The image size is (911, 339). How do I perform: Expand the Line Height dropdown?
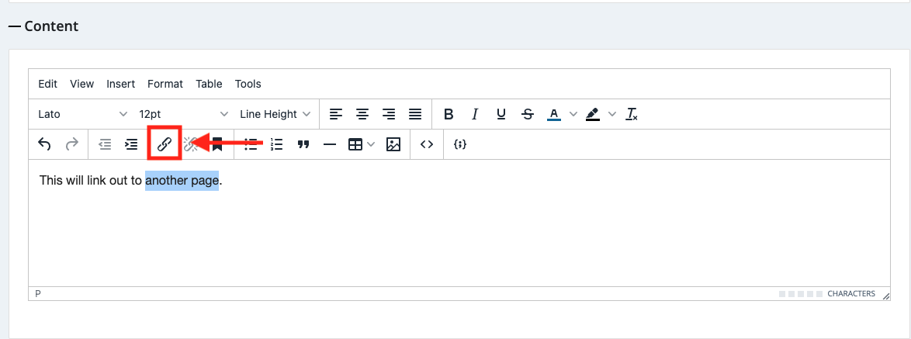point(275,114)
